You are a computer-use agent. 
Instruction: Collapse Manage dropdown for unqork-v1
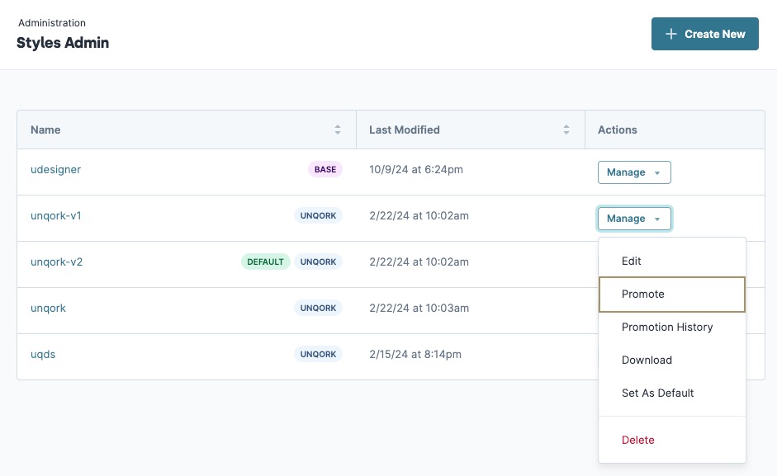pos(634,219)
